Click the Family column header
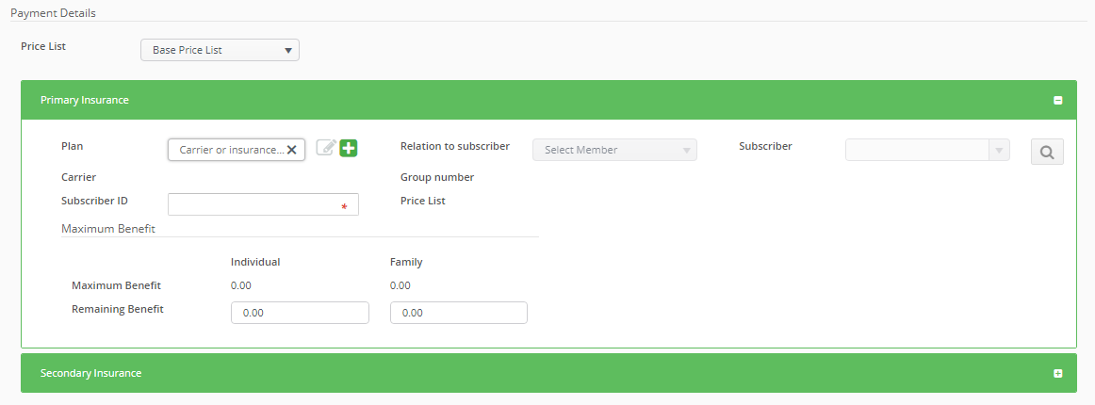The image size is (1095, 405). click(406, 263)
